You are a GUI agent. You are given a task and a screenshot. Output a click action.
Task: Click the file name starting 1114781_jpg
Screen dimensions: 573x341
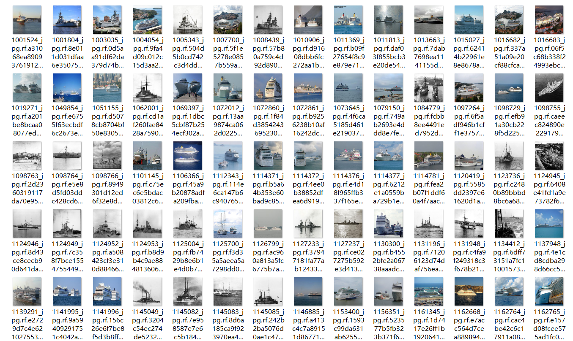click(428, 189)
